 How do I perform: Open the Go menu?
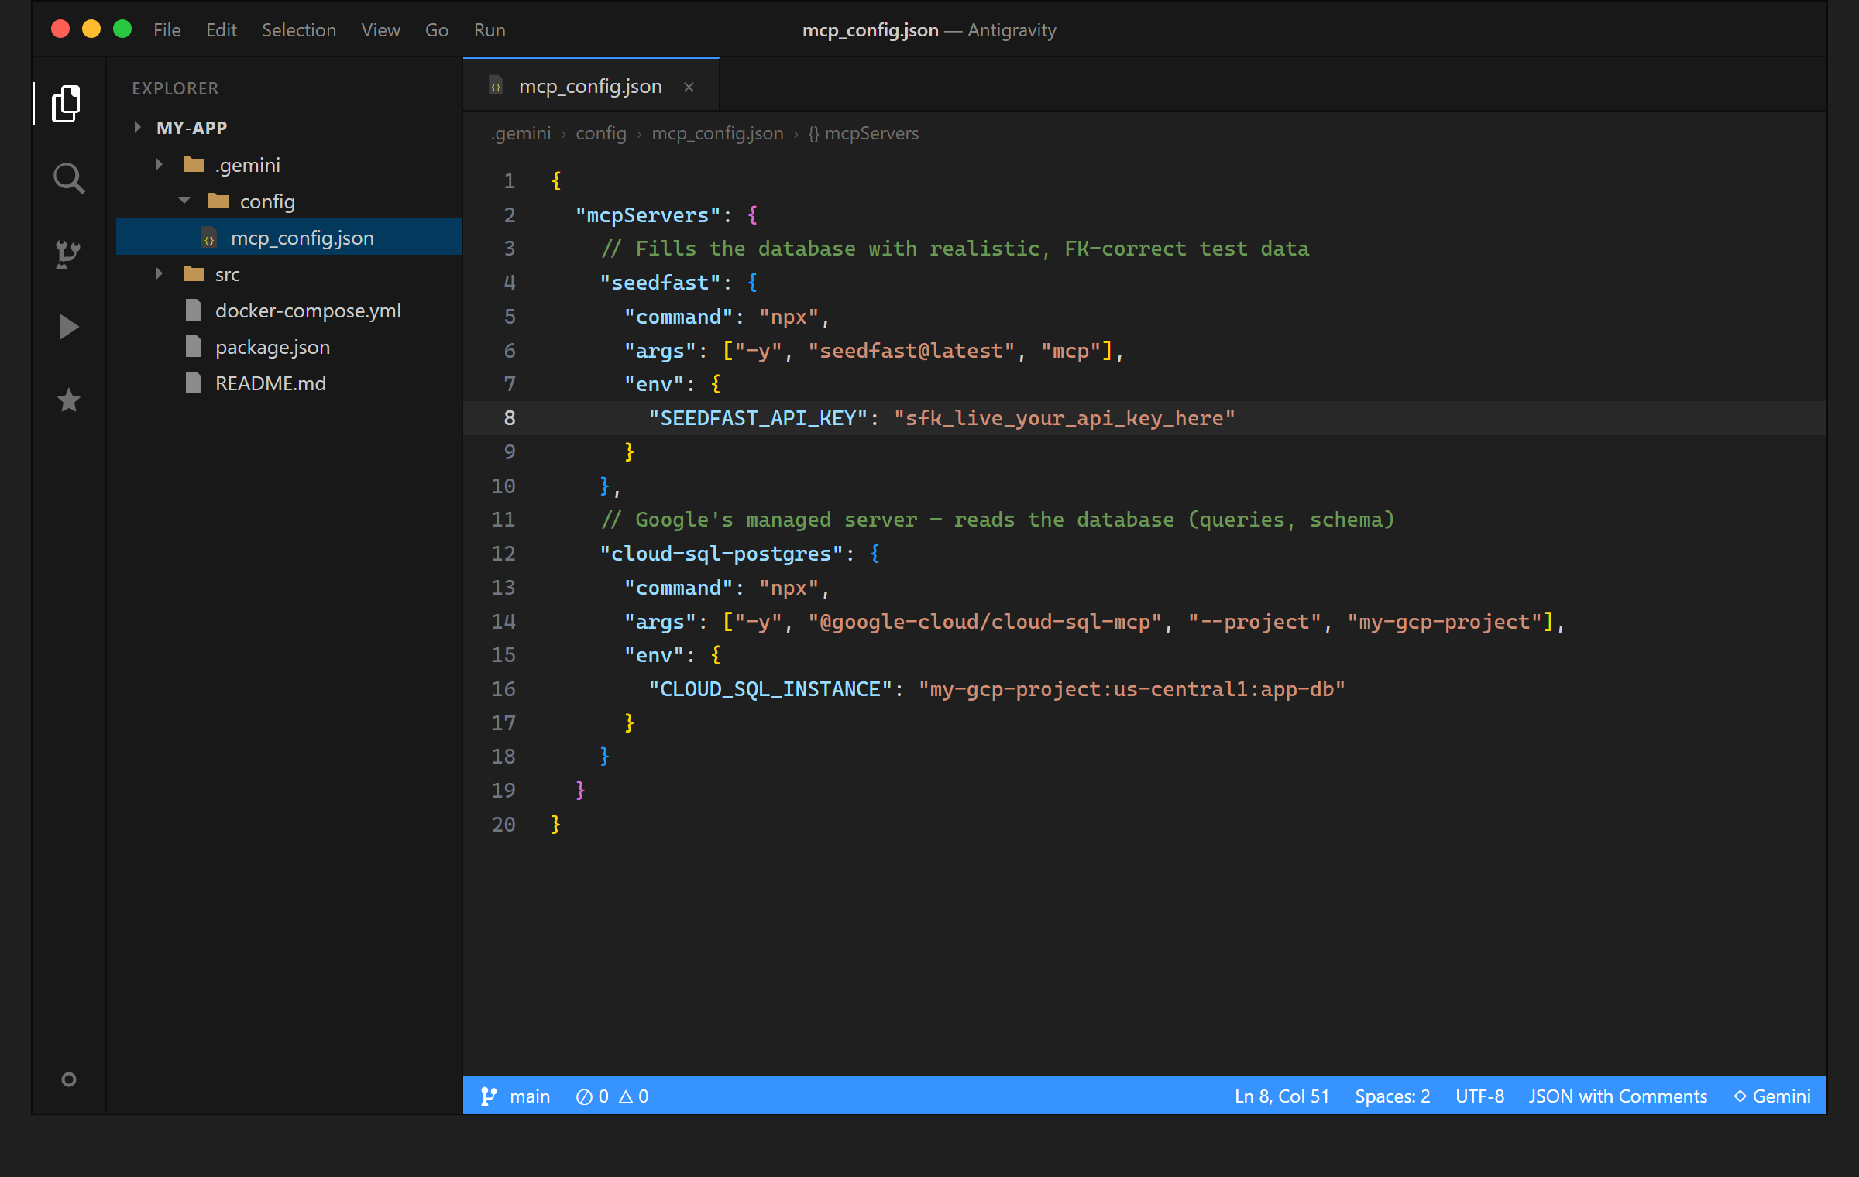coord(436,30)
